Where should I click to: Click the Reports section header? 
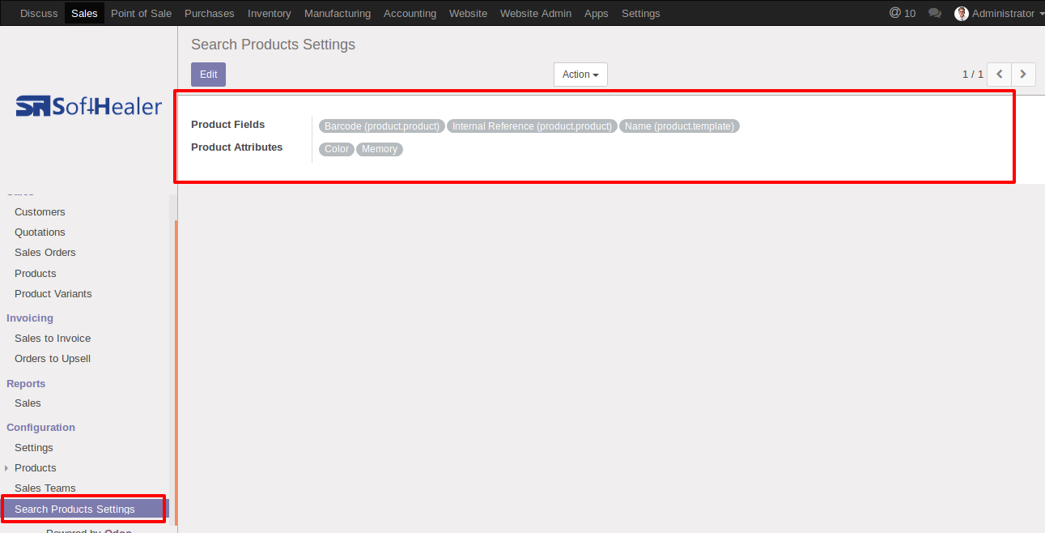pyautogui.click(x=26, y=384)
